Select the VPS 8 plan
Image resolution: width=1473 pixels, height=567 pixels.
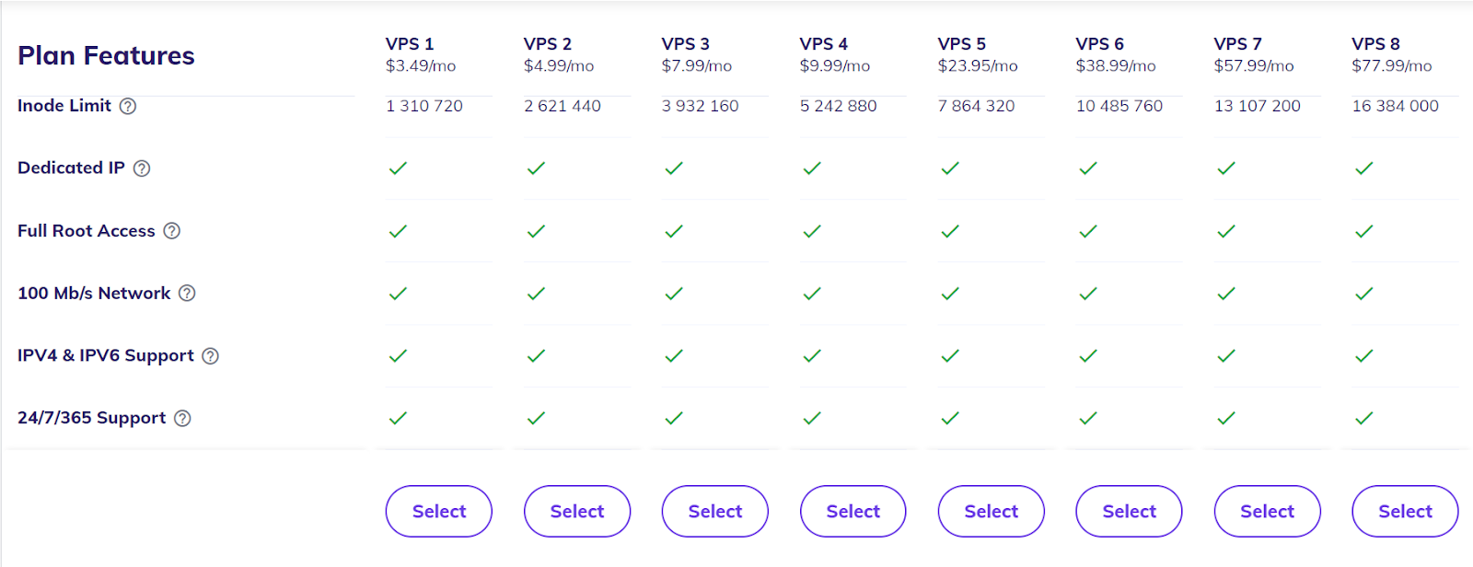[1406, 511]
